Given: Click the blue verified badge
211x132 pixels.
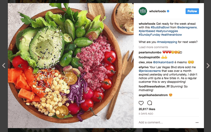Looking at the screenshot, I should tap(168, 11).
